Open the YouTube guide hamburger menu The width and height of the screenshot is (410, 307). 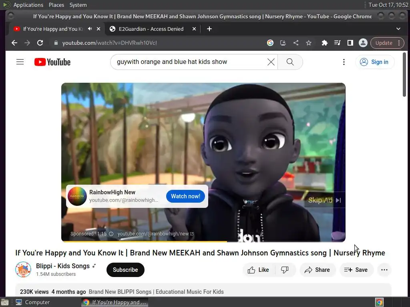20,62
